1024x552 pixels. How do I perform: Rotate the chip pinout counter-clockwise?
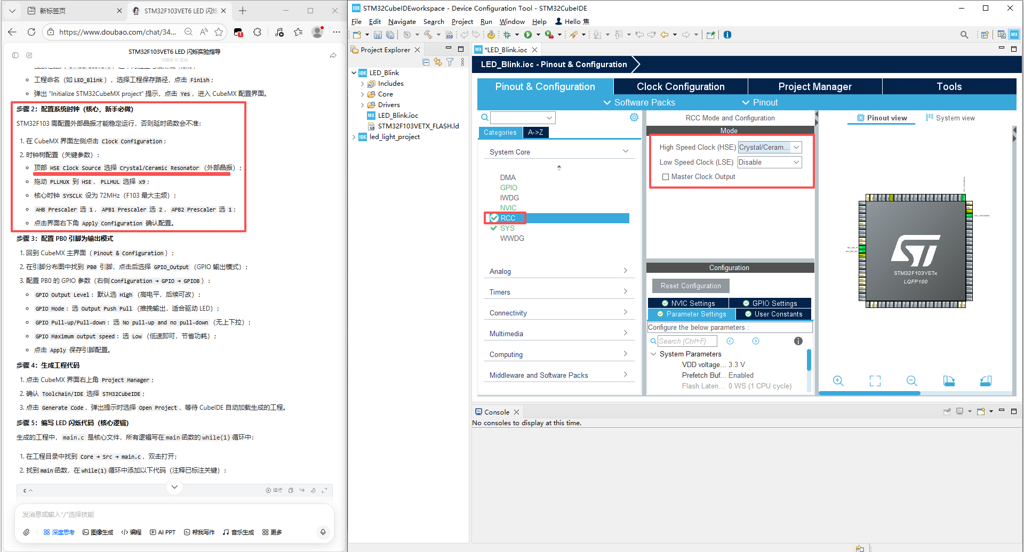click(x=986, y=381)
